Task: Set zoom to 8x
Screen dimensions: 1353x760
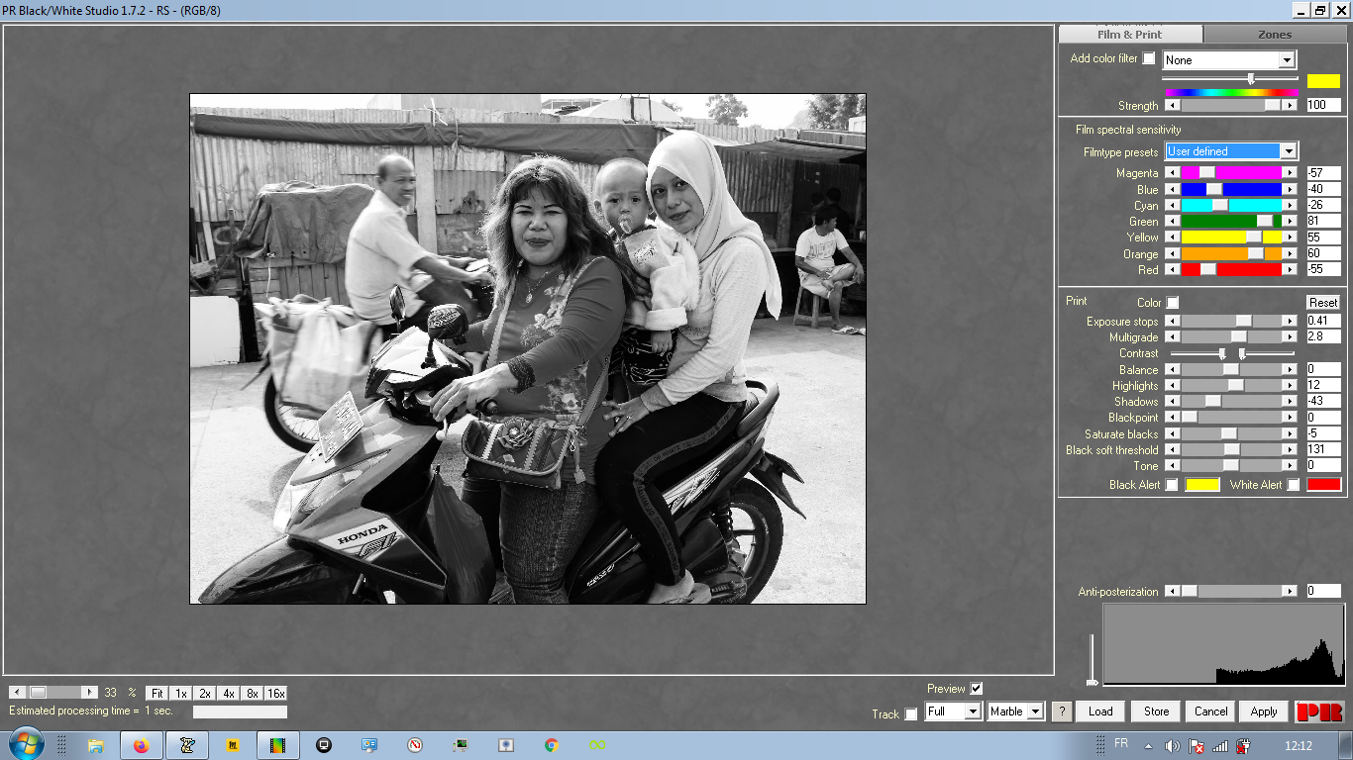Action: tap(252, 693)
